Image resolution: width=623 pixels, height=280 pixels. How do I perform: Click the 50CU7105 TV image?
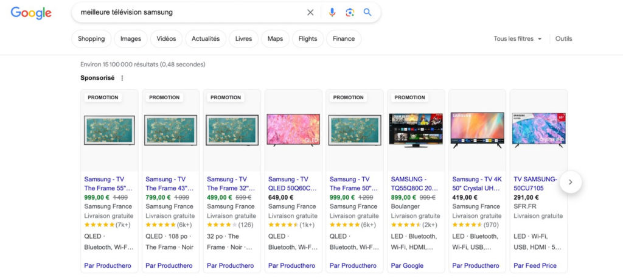point(539,130)
